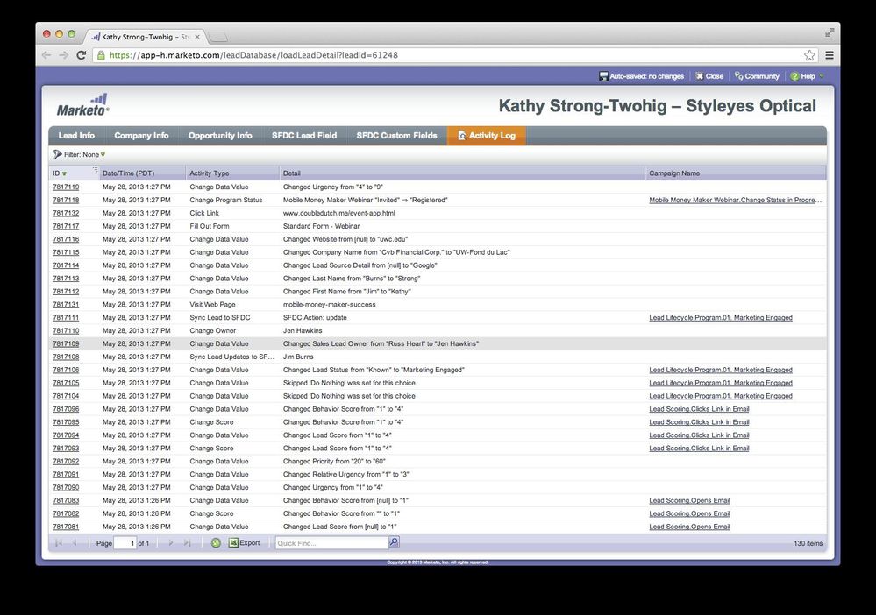Click the address bar URL field
Viewport: 876px width, 615px height.
[x=447, y=55]
